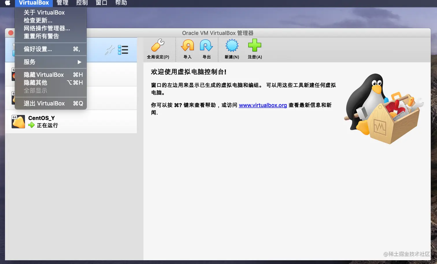This screenshot has height=264, width=437.
Task: Open the www.virtualbox.org link
Action: click(x=263, y=105)
